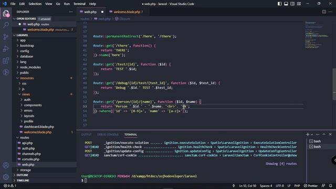The height and width of the screenshot is (189, 336).
Task: Click Explorer more actions ellipsis
Action: coord(71,12)
